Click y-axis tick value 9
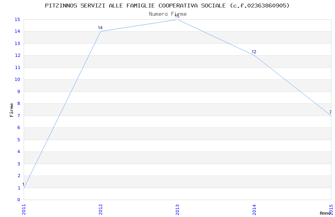The image size is (335, 217). [19, 92]
